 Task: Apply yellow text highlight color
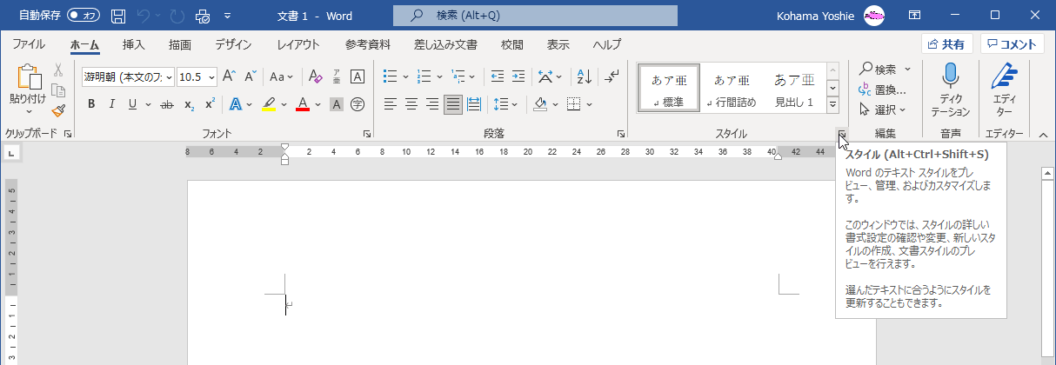pos(268,105)
